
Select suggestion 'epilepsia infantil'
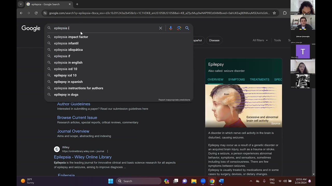point(119,43)
